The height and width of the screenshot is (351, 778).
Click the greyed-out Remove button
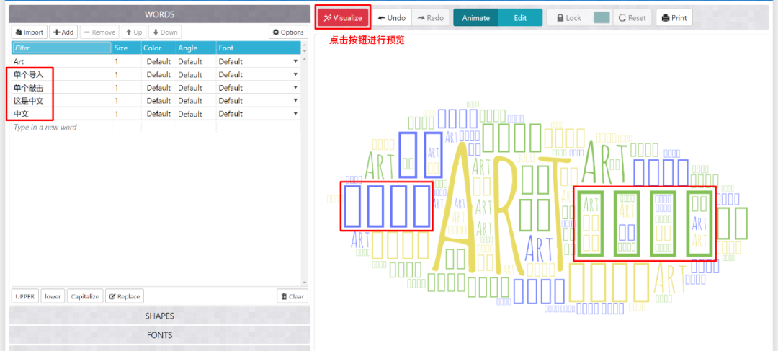99,32
